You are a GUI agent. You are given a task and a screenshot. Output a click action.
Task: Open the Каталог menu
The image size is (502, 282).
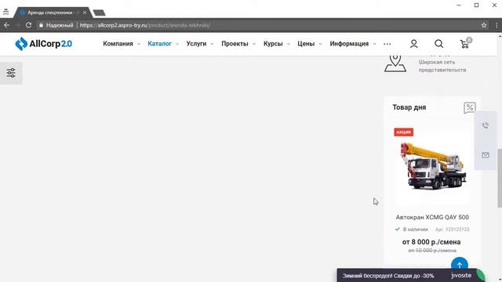[159, 44]
